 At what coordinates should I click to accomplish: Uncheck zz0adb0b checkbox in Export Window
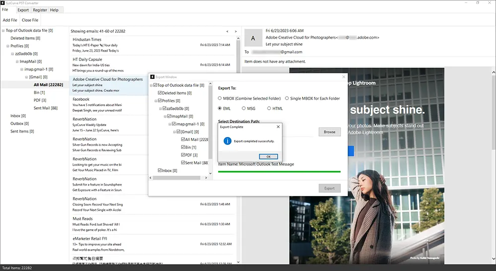tap(165, 108)
